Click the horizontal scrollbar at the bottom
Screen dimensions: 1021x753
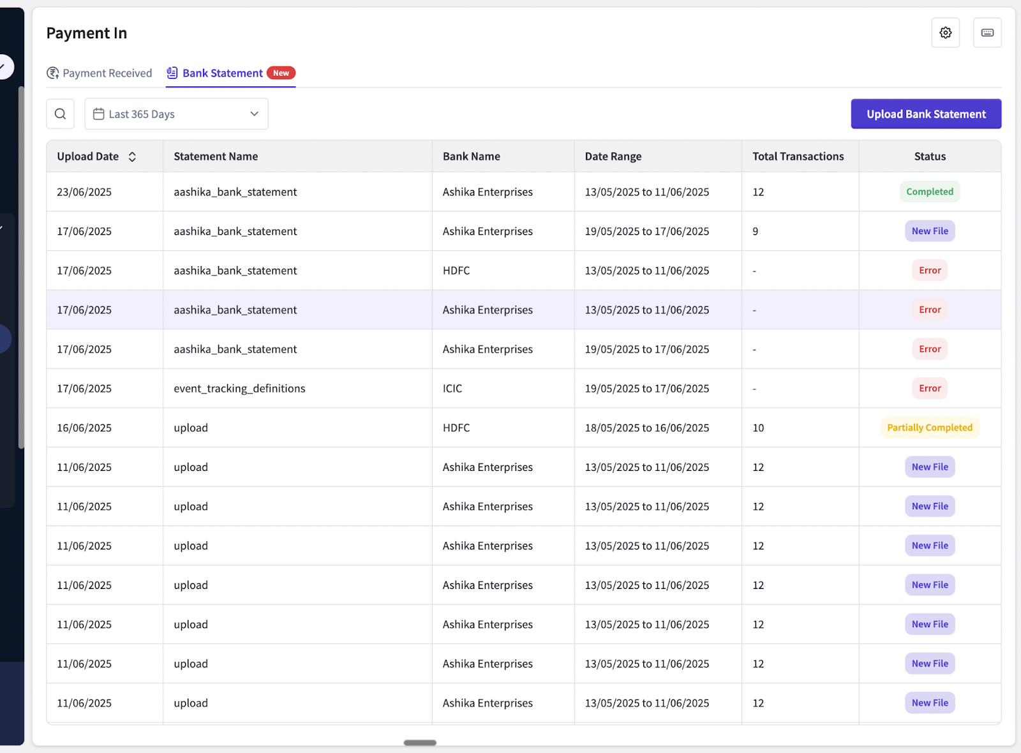point(420,743)
